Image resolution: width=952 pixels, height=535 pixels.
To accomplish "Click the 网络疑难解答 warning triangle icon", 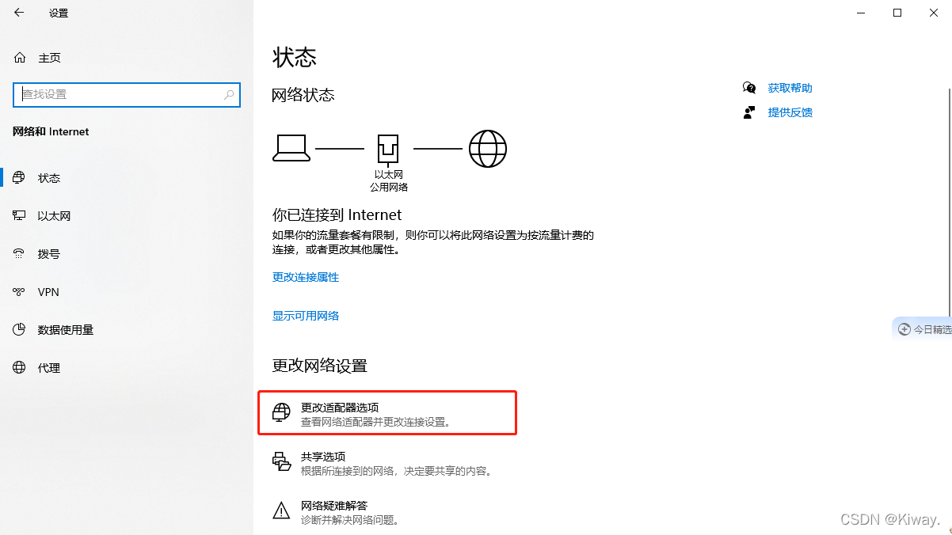I will [280, 511].
